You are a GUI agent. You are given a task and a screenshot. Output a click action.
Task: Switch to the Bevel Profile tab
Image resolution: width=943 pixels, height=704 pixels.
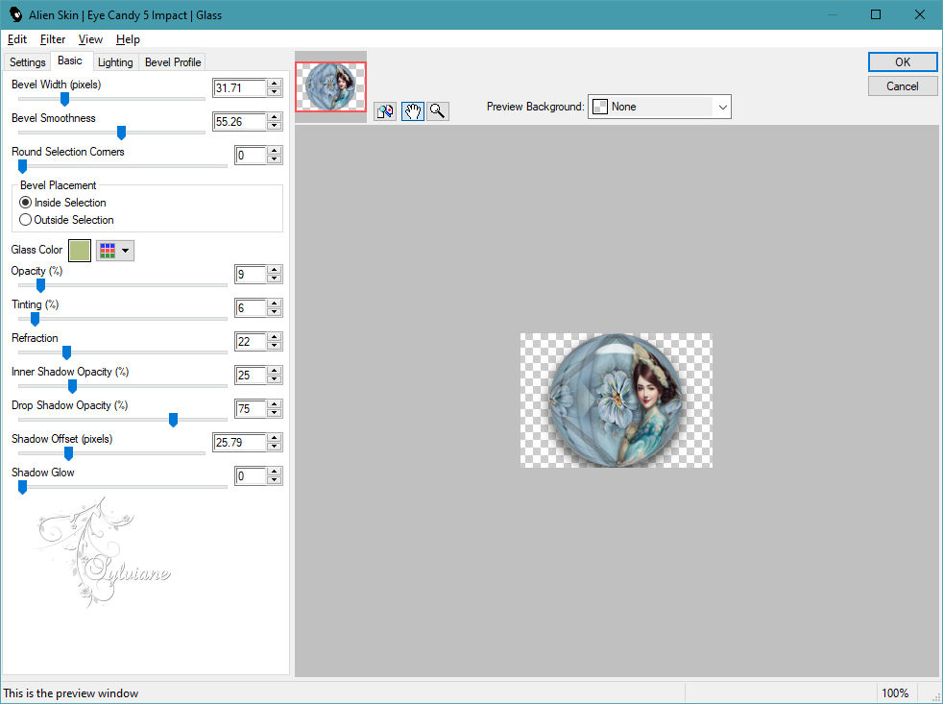coord(173,62)
